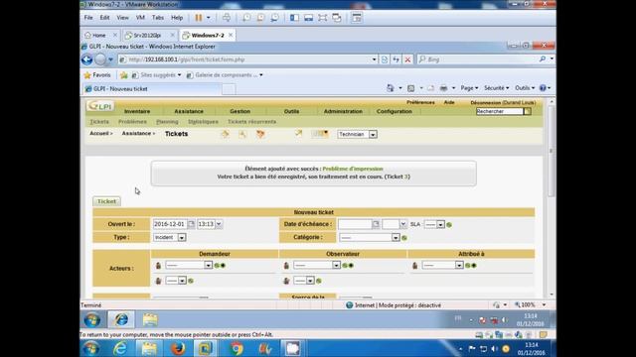Click green icon after Demandeur user dropdown

[217, 266]
